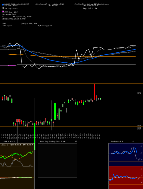Click the 'Stochastics & R' panel title
This screenshot has height=189, width=143.
[x=117, y=141]
